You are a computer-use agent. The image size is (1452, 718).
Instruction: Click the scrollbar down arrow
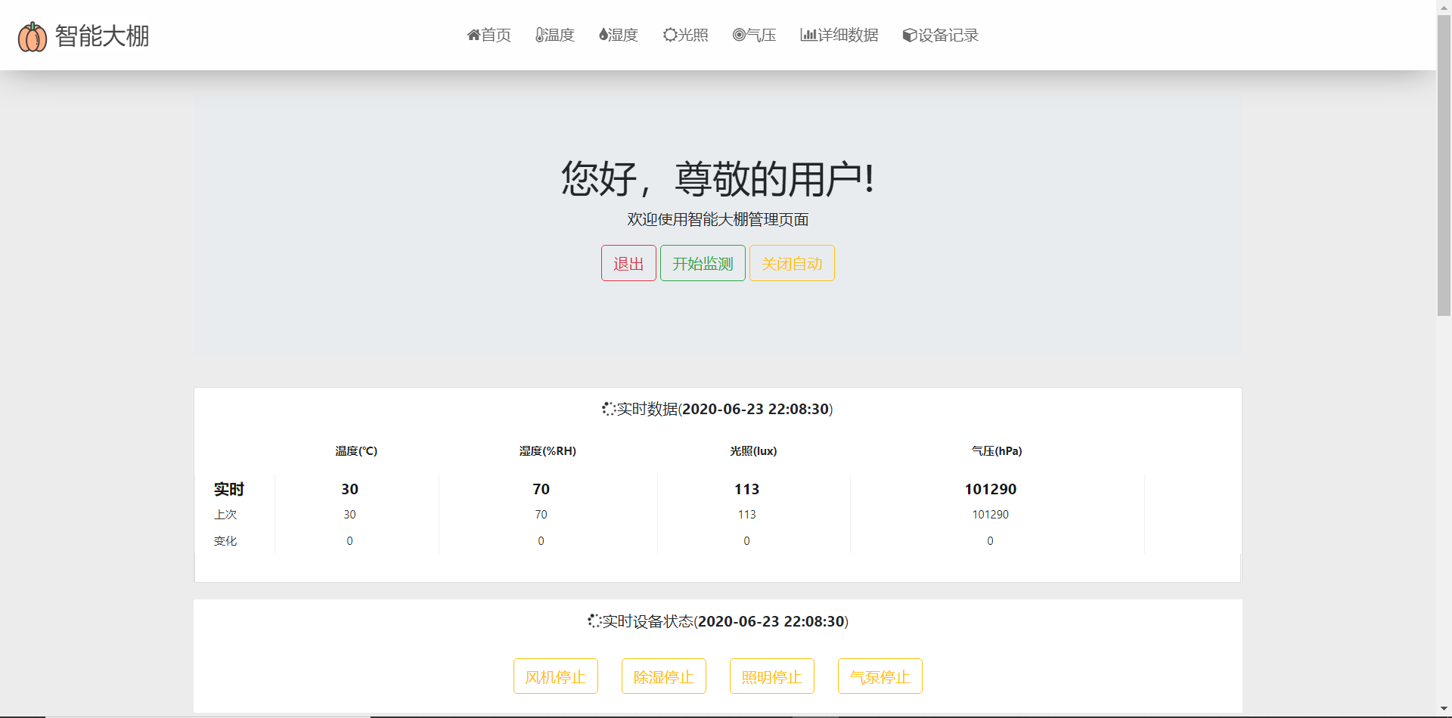(1444, 709)
